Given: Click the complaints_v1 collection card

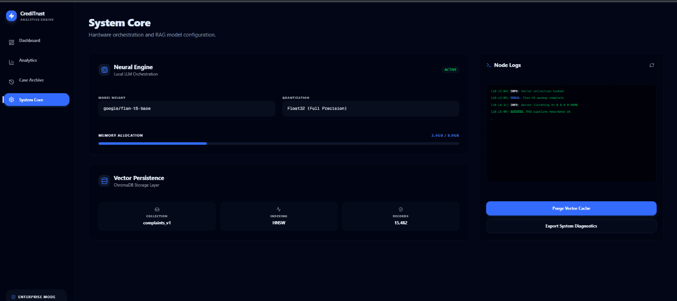Looking at the screenshot, I should pyautogui.click(x=157, y=216).
